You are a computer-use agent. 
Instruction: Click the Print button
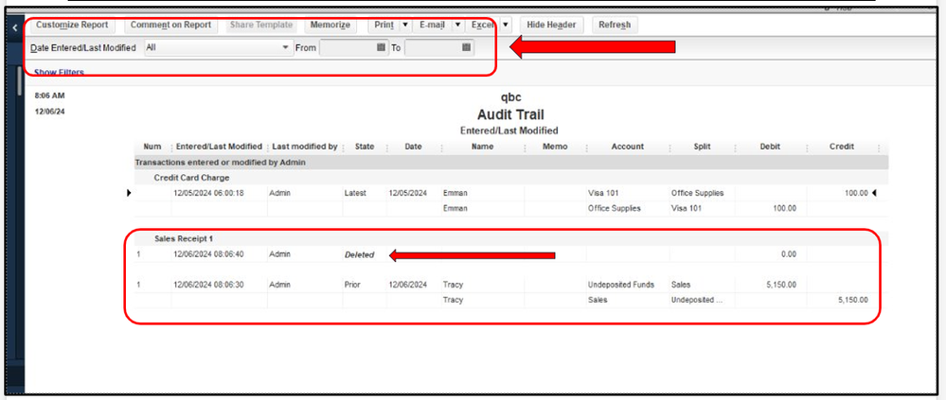pyautogui.click(x=384, y=25)
